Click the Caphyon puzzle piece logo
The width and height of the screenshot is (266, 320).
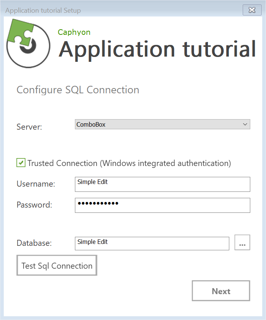(x=28, y=43)
